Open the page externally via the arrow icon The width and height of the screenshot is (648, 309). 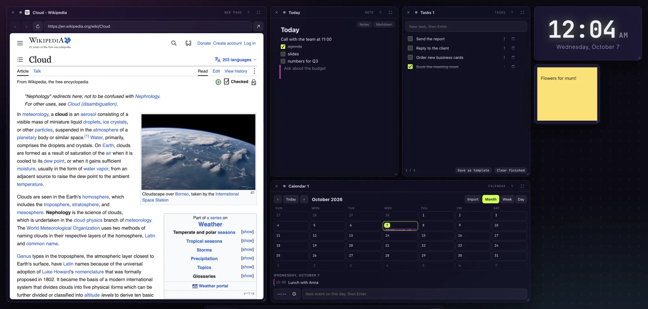(258, 27)
